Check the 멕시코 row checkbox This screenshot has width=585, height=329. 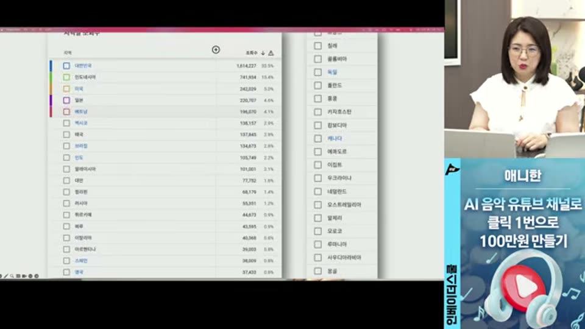pos(66,123)
